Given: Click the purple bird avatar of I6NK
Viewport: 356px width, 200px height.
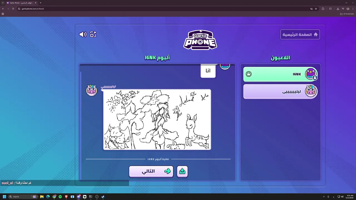Looking at the screenshot, I should 311,74.
